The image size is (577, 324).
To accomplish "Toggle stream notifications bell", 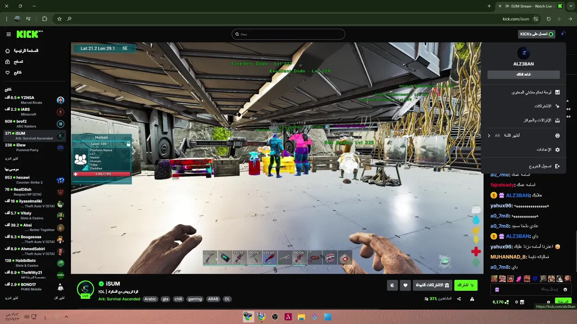I will pos(392,285).
